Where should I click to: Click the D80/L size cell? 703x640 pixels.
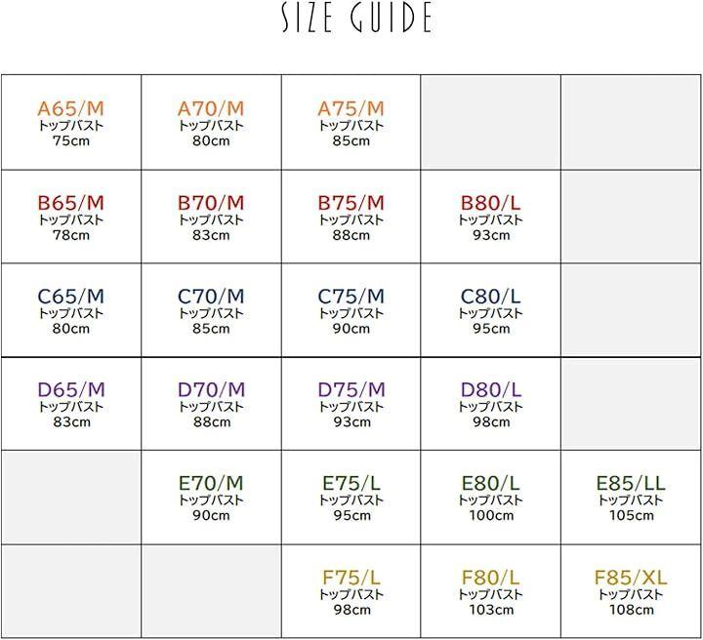(491, 404)
